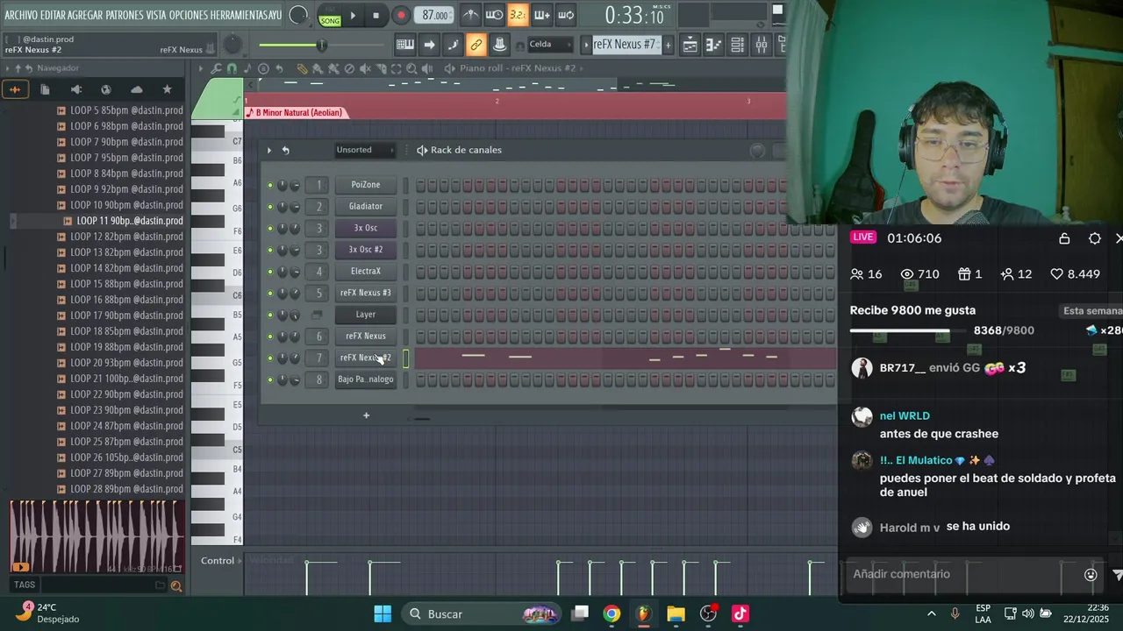The height and width of the screenshot is (631, 1123).
Task: Click the typing keyboard to piano icon
Action: pyautogui.click(x=405, y=45)
